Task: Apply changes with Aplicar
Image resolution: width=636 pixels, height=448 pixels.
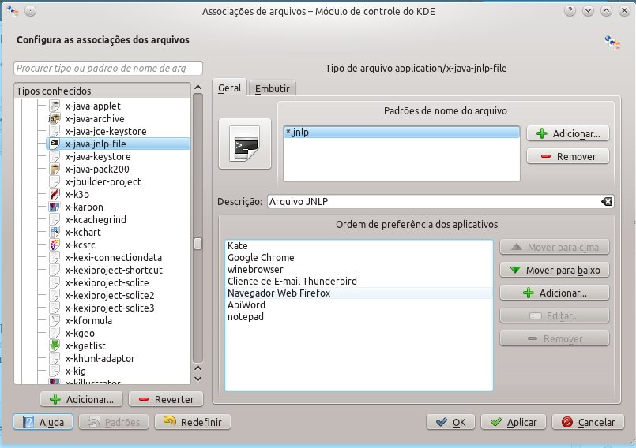Action: 514,422
